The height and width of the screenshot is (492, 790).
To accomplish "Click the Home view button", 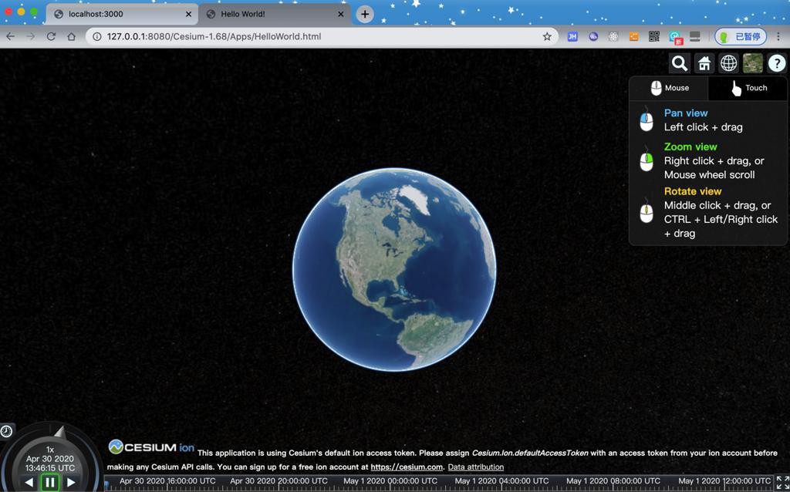I will click(704, 63).
